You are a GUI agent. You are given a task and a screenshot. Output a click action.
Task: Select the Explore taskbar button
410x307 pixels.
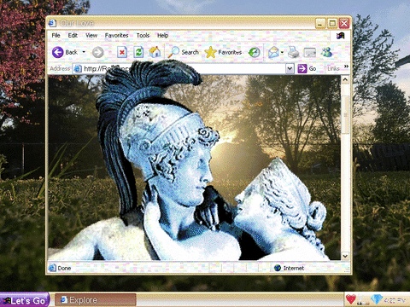pyautogui.click(x=96, y=300)
